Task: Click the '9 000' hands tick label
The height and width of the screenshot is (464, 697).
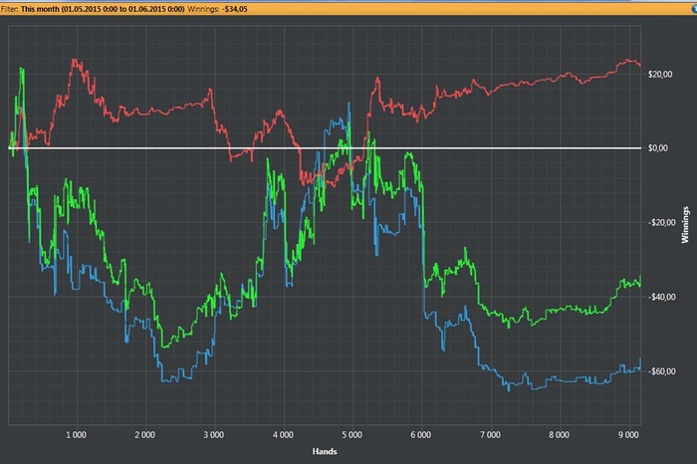Action: pos(628,435)
